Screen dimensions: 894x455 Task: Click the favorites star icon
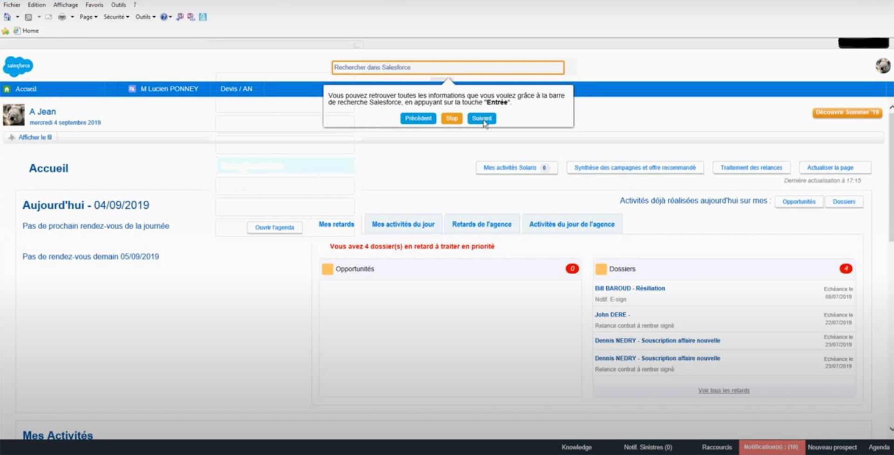point(6,31)
